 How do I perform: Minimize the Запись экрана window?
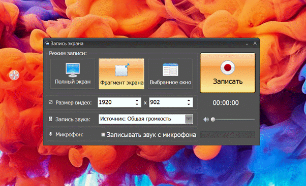coord(247,44)
